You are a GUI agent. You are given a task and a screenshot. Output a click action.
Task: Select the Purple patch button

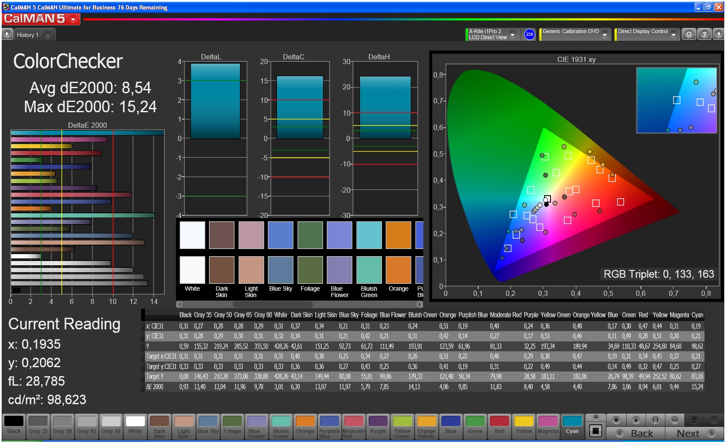coord(378,426)
